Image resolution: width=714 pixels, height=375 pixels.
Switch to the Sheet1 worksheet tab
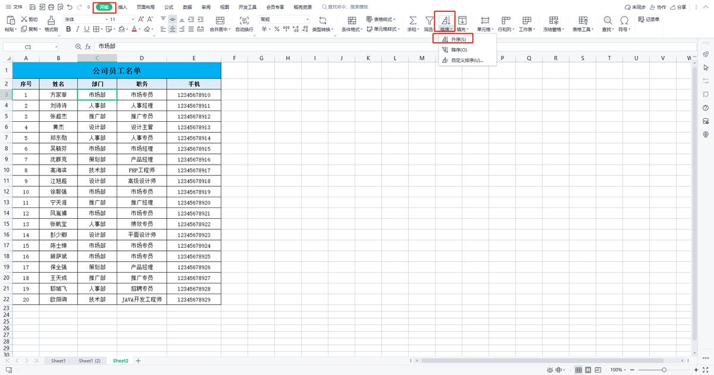tap(58, 361)
